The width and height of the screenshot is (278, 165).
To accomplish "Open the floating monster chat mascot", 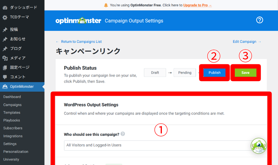I will tap(259, 146).
